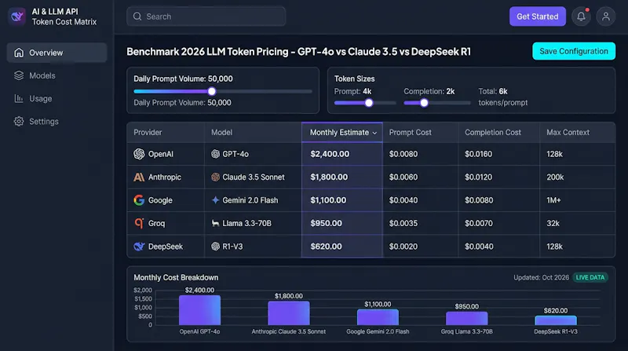Select the $1,100.00 monthly estimate cell
Image resolution: width=628 pixels, height=351 pixels.
click(342, 200)
